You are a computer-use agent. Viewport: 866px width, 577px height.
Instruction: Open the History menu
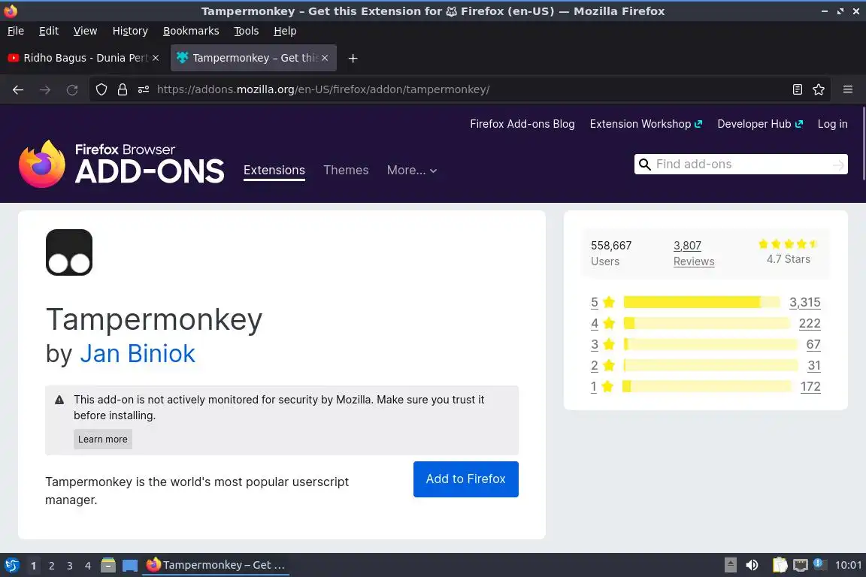pyautogui.click(x=130, y=31)
